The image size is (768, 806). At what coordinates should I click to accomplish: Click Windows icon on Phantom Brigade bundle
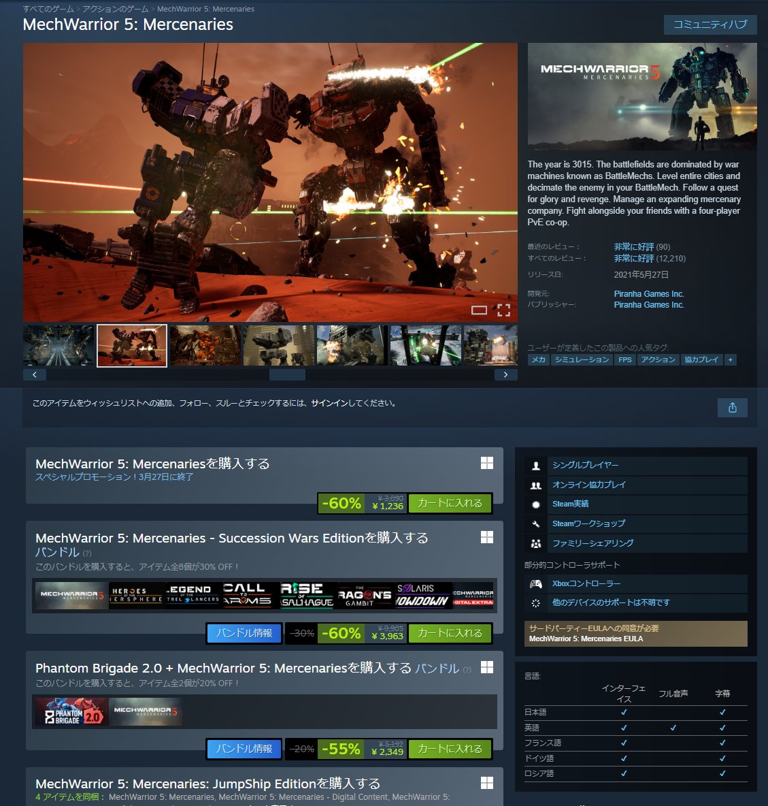tap(486, 667)
